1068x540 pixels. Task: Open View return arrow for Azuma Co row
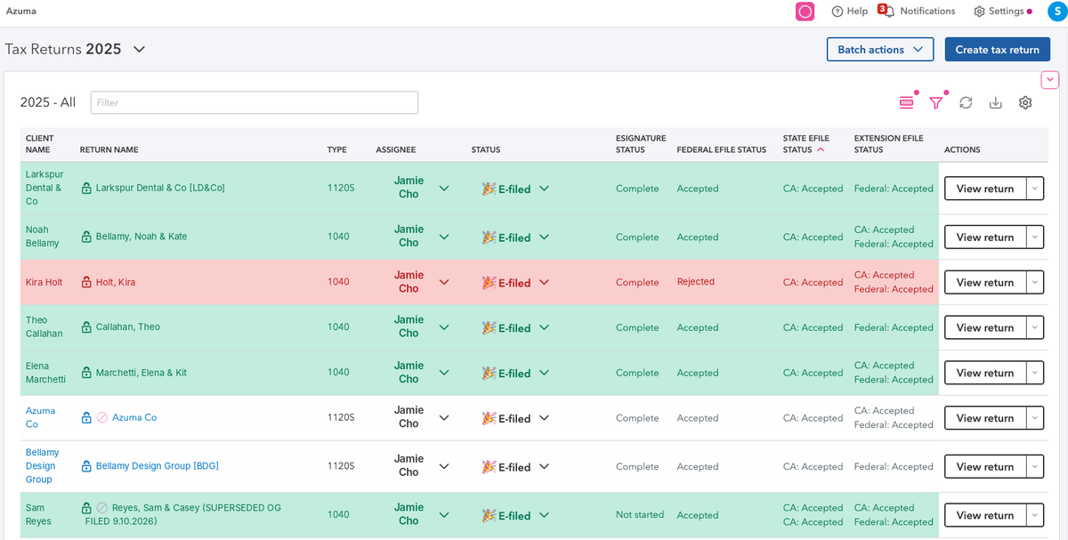[x=1034, y=418]
